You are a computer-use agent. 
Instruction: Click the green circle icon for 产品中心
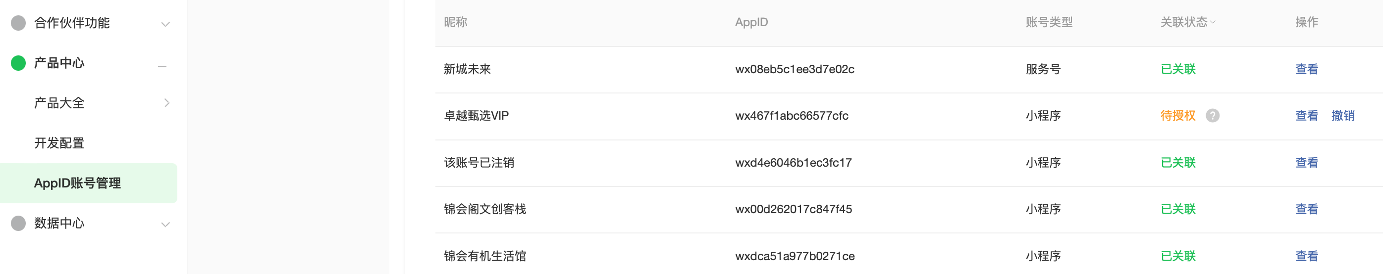point(18,63)
